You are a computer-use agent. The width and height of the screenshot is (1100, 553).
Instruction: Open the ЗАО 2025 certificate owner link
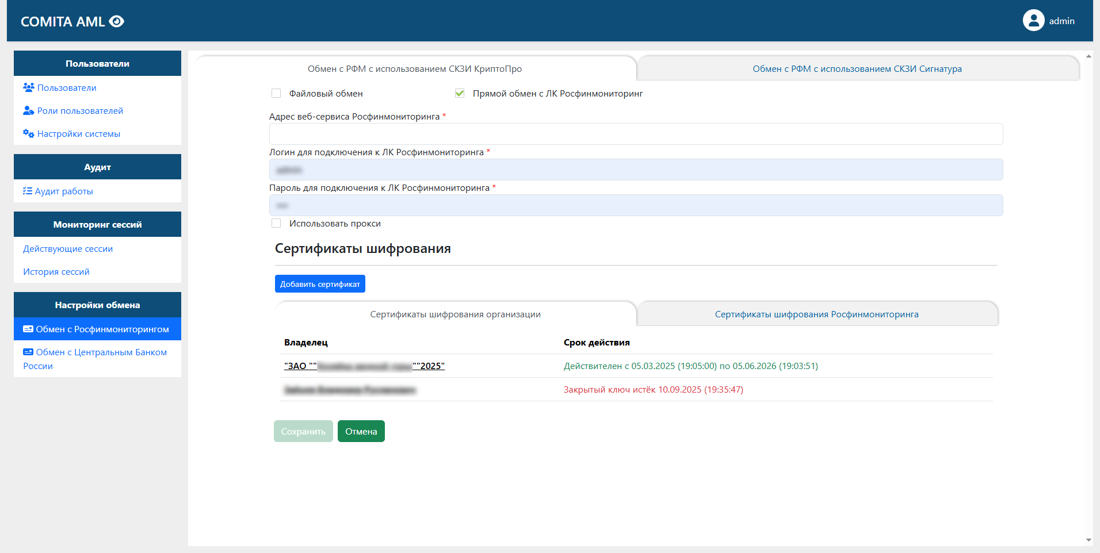364,366
